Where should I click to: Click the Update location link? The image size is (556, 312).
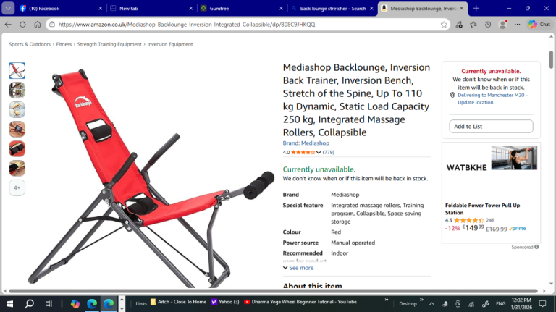pos(475,103)
